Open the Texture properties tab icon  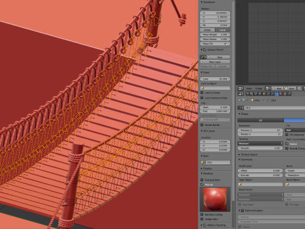(285, 94)
